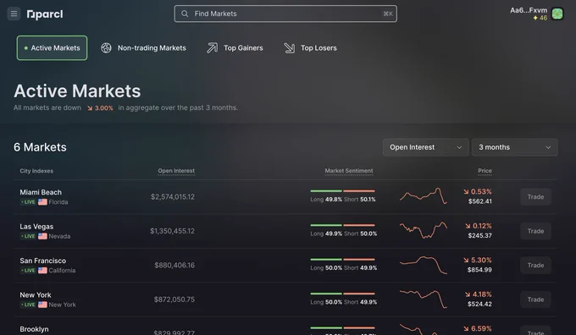The image size is (576, 335).
Task: Click the 4.18% New York price change
Action: [479, 294]
